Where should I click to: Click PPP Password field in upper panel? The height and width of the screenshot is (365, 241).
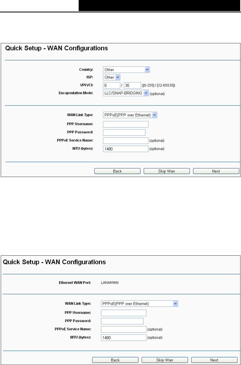[124, 132]
